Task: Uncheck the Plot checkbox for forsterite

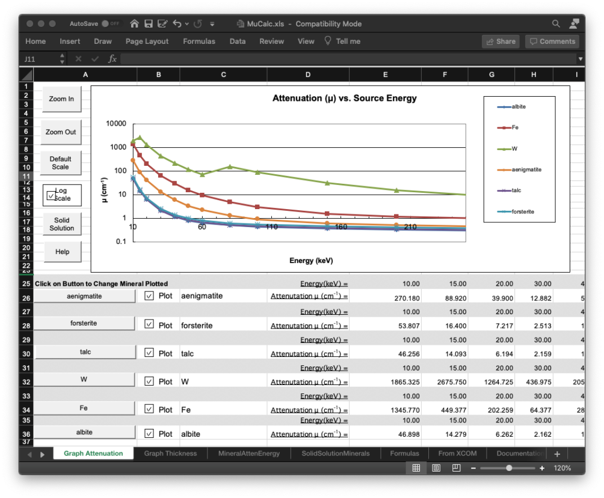Action: (x=149, y=324)
